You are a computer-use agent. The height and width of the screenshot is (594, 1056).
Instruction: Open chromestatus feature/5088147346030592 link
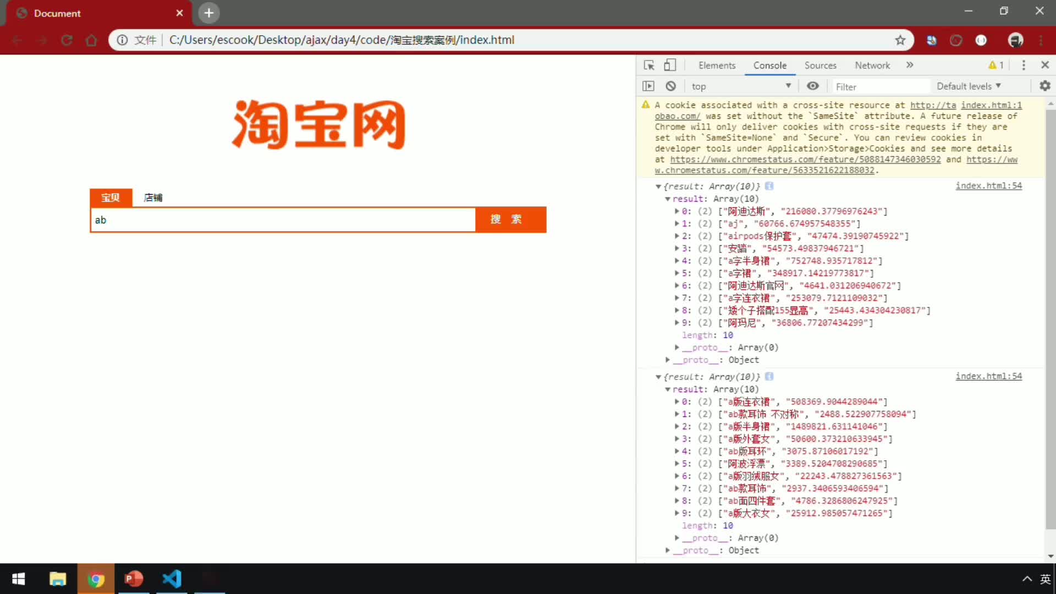(805, 159)
